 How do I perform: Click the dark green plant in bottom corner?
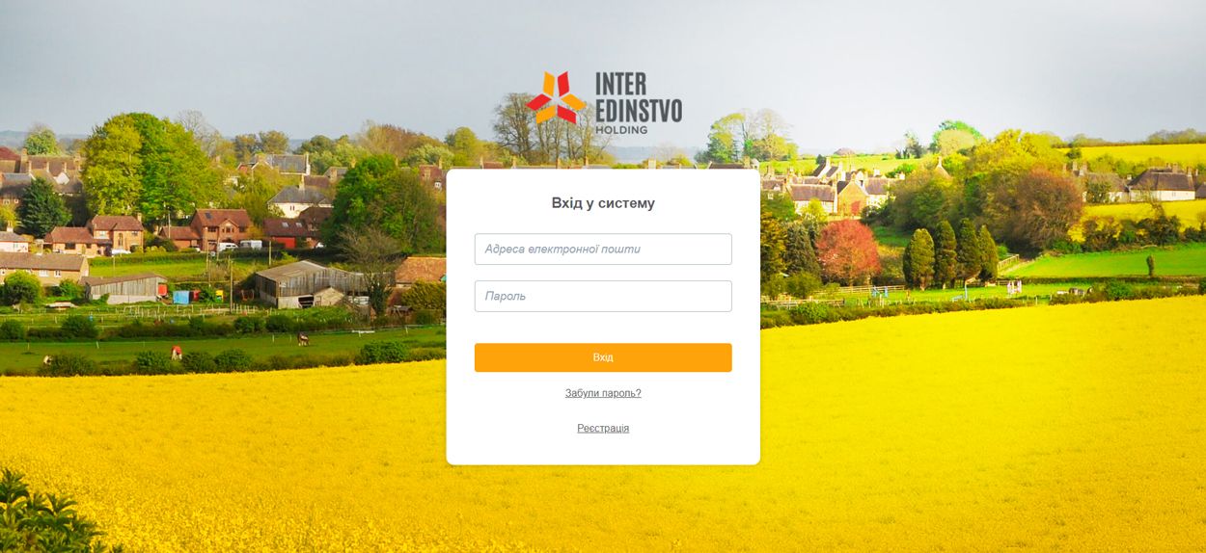pos(43,515)
